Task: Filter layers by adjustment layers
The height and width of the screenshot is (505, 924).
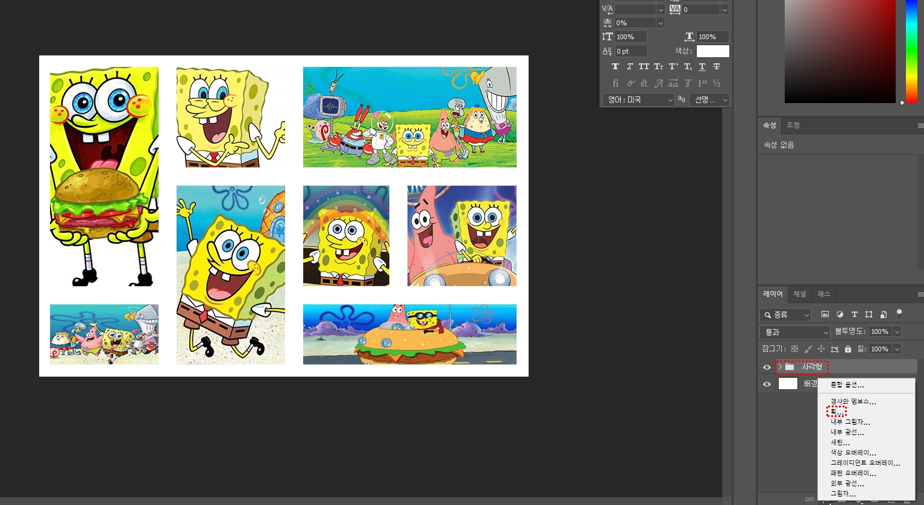Action: (840, 315)
